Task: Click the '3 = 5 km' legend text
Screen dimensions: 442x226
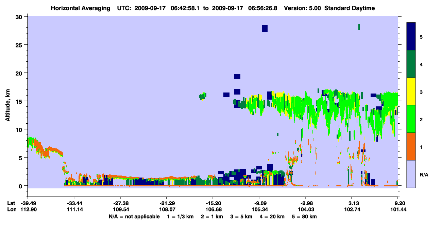Action: 241,217
